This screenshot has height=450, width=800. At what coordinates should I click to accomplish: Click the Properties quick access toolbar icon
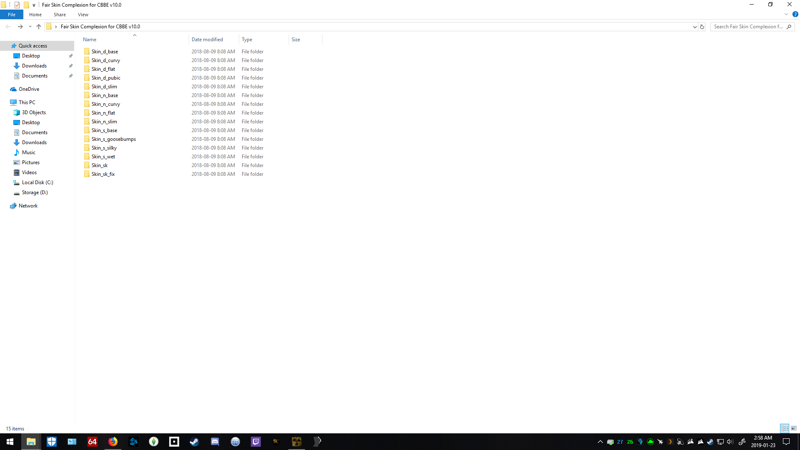(17, 5)
